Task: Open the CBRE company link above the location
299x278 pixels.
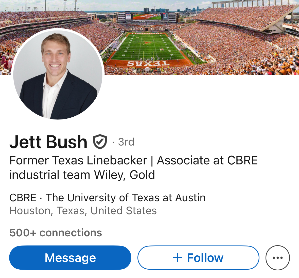Action: point(23,198)
